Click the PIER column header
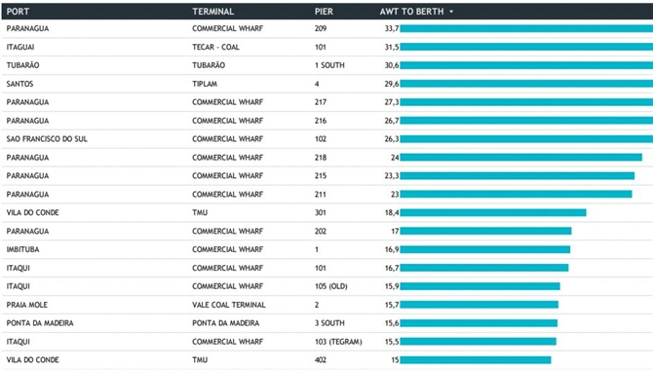653x370 pixels. coord(324,12)
